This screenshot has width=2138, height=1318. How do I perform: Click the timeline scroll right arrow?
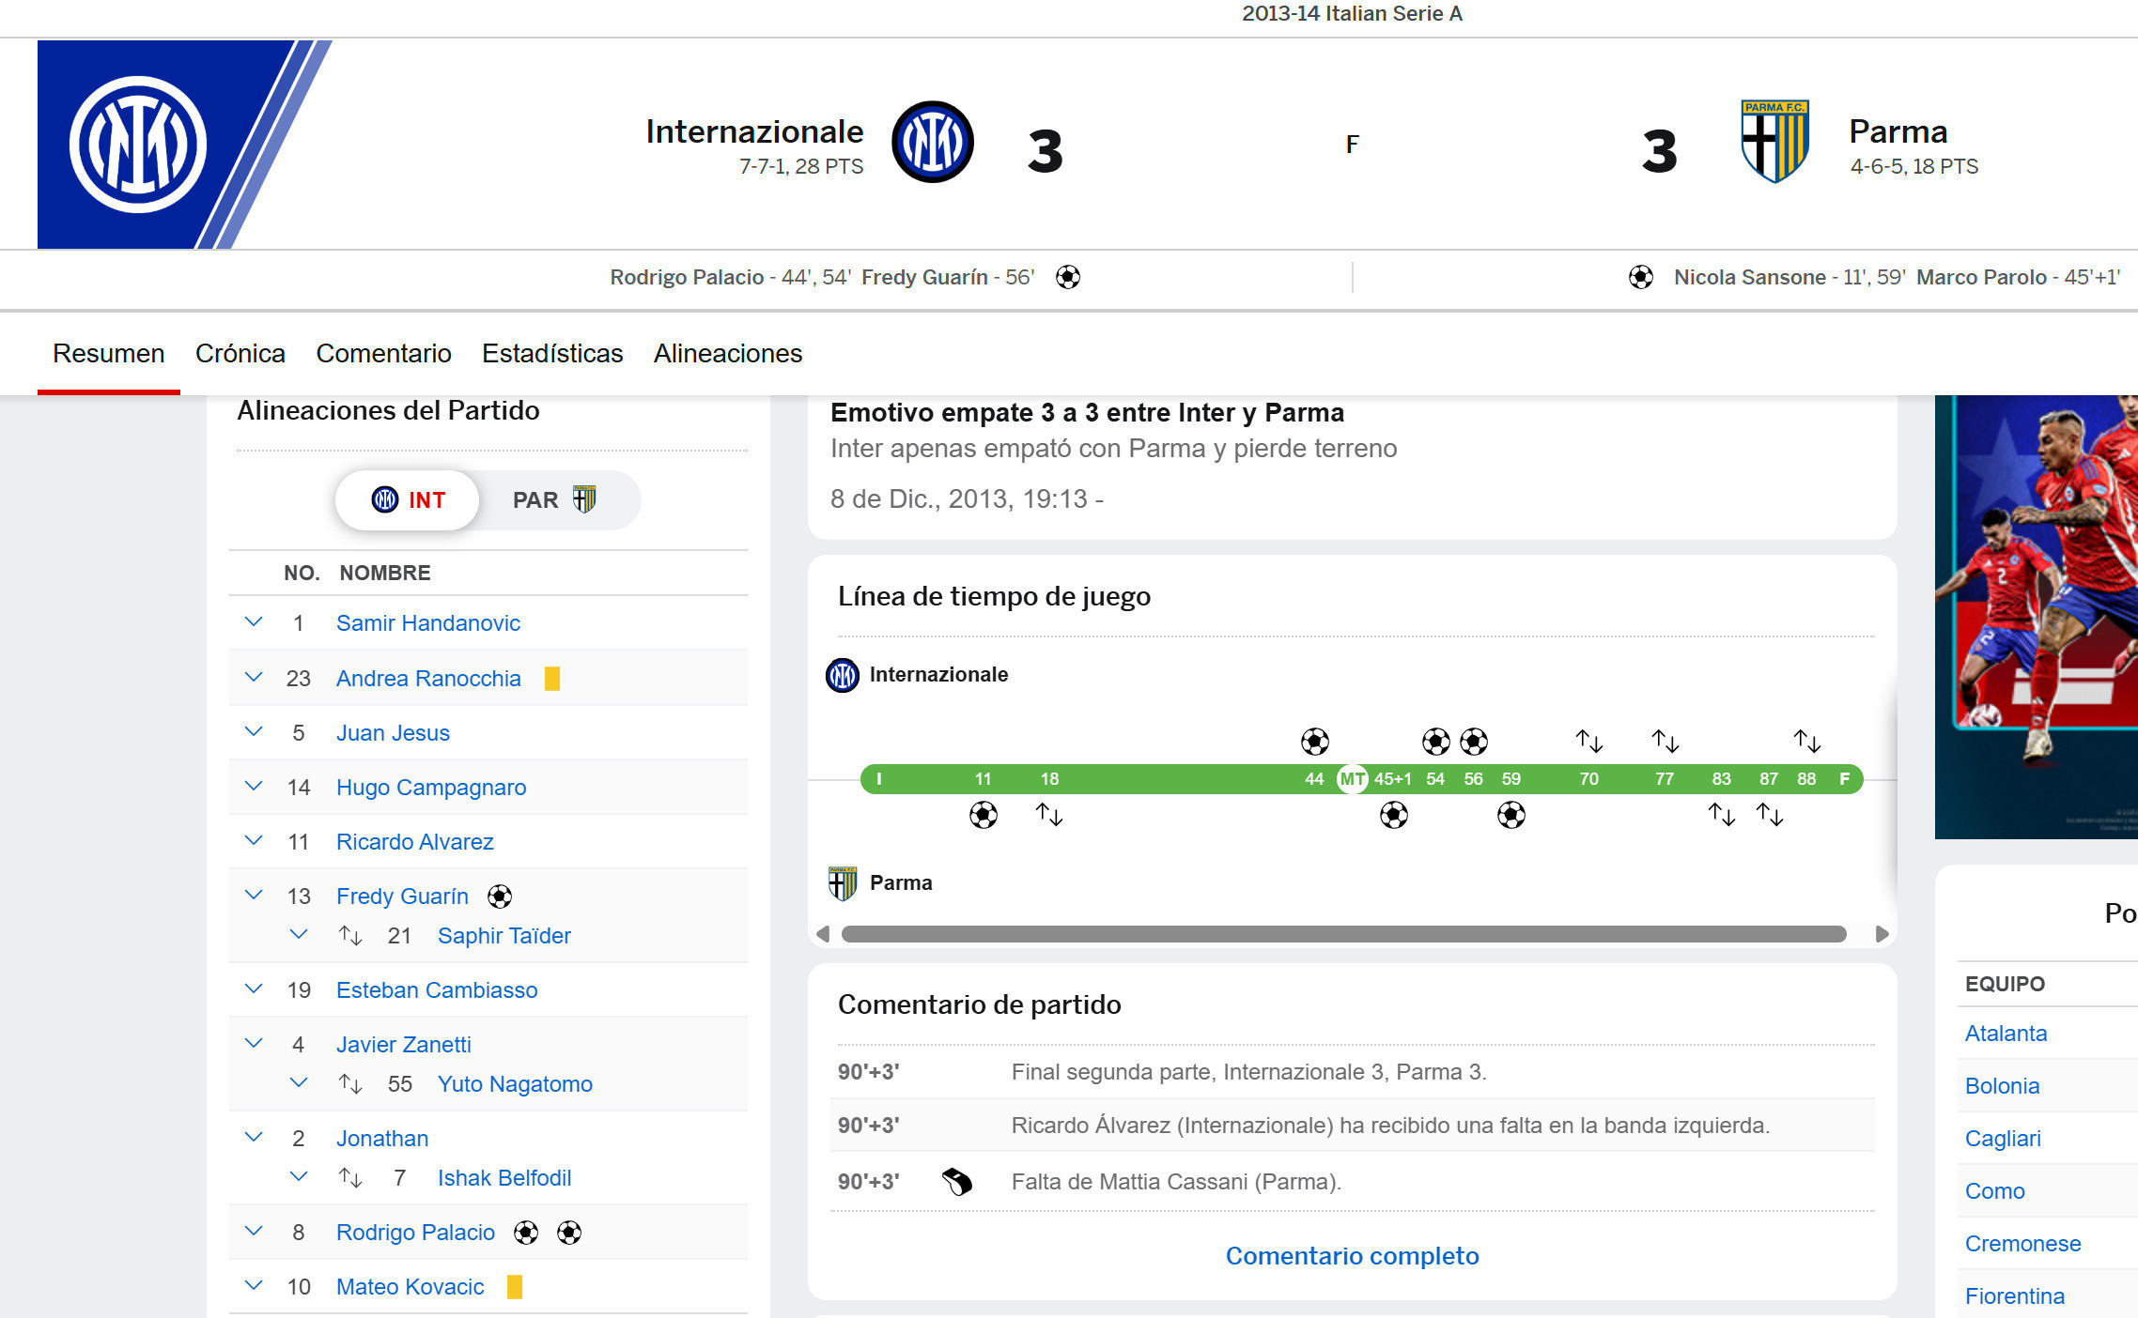[x=1882, y=934]
